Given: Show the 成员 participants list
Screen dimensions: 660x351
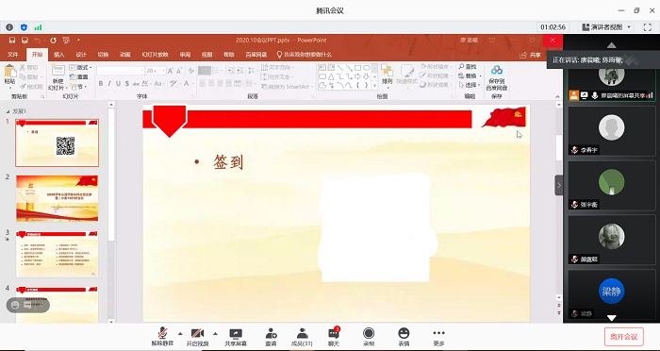Looking at the screenshot, I should 302,337.
